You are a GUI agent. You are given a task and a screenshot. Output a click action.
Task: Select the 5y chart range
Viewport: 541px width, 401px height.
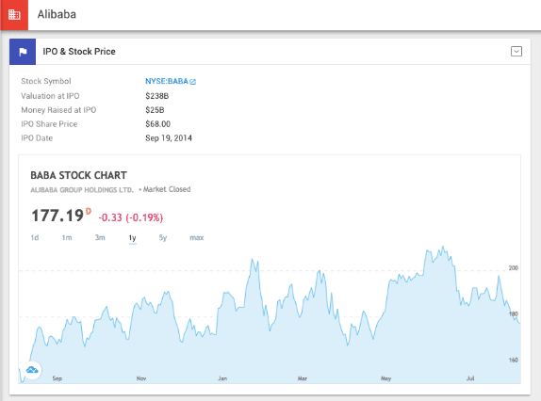(x=163, y=238)
